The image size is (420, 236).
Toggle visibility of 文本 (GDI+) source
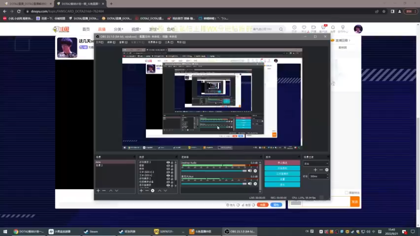click(168, 175)
